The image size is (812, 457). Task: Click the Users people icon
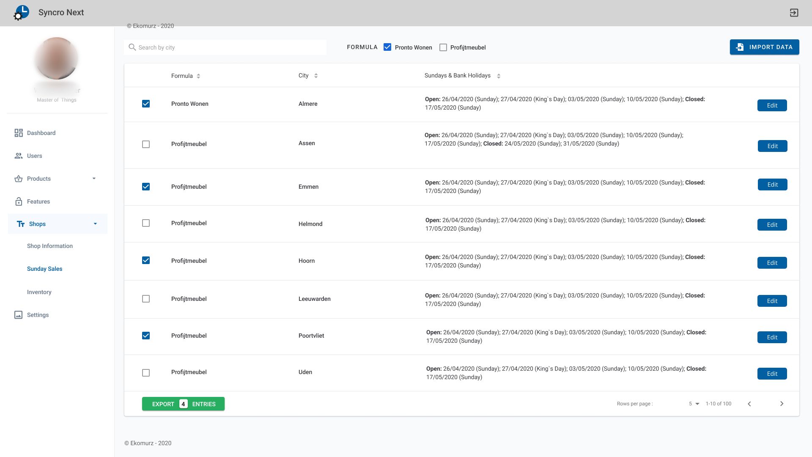pos(19,156)
